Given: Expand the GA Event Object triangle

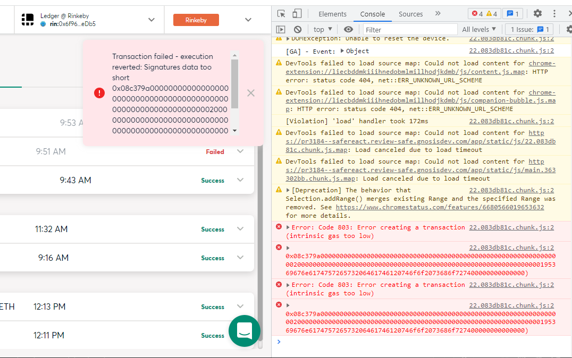Looking at the screenshot, I should click(342, 50).
